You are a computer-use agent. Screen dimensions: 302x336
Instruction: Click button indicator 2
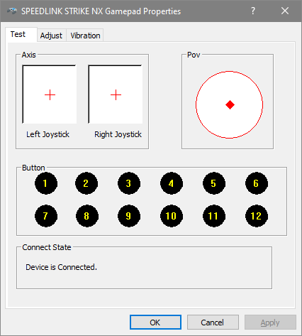[86, 183]
